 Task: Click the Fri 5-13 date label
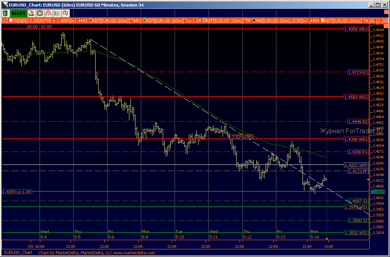pos(281,234)
